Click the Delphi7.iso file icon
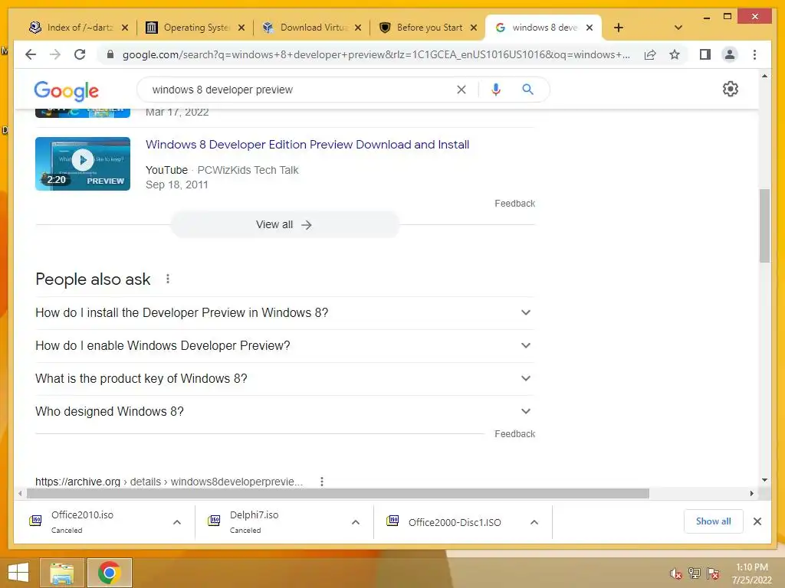The width and height of the screenshot is (785, 588). click(x=214, y=521)
